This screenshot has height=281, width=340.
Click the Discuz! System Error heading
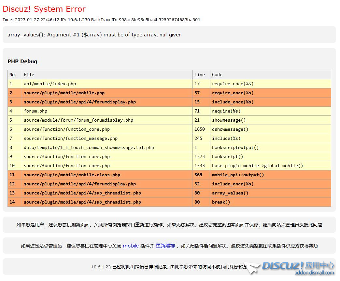(x=44, y=9)
